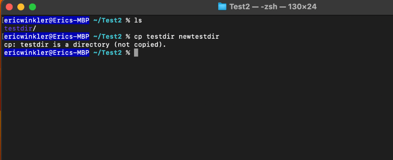The width and height of the screenshot is (393, 160).
Task: Click the ls command text
Action: pos(138,20)
